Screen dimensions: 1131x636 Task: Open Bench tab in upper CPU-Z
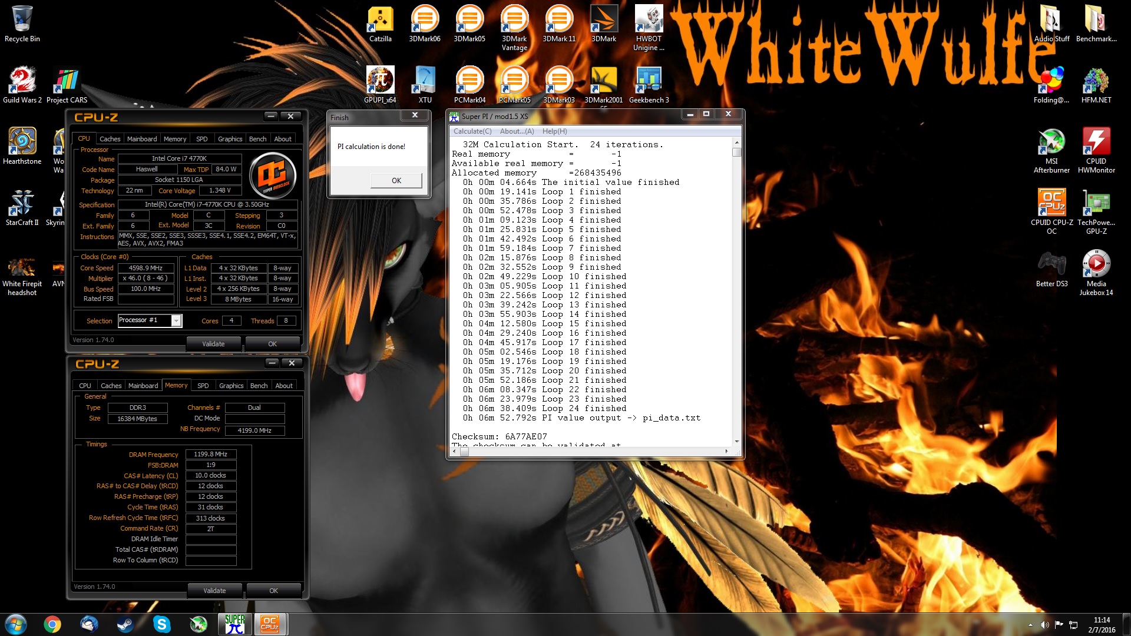point(257,139)
